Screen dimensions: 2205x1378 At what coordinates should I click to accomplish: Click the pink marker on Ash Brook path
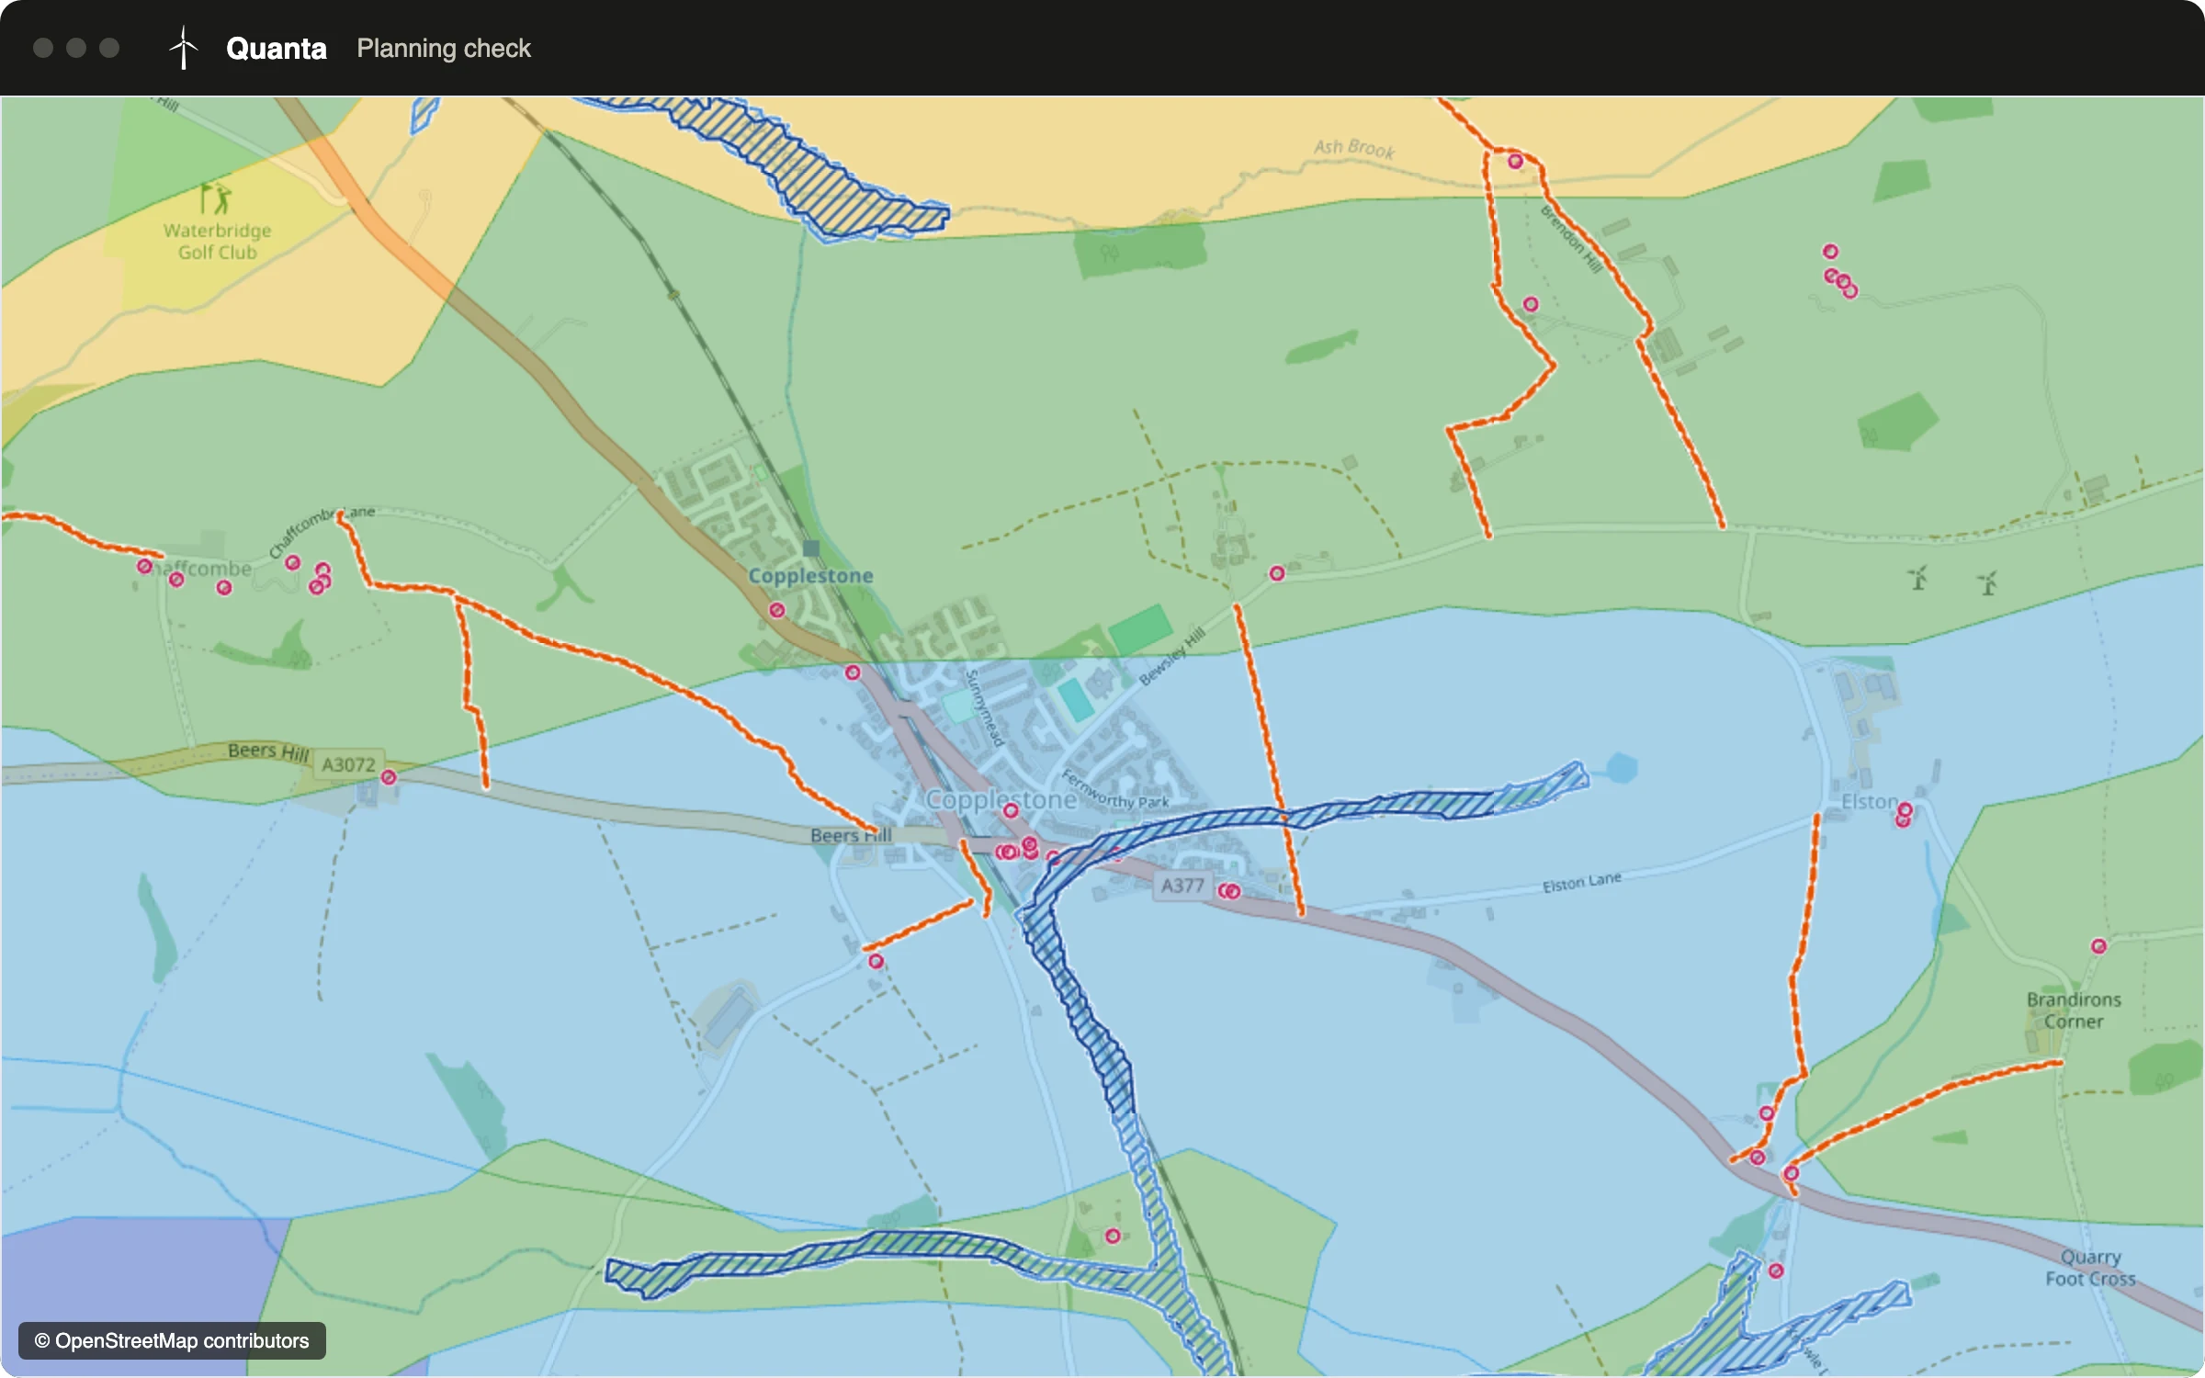(1516, 162)
